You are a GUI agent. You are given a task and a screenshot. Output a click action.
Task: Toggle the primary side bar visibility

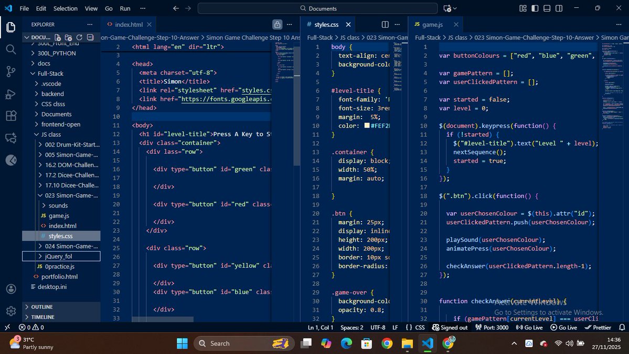(x=534, y=8)
